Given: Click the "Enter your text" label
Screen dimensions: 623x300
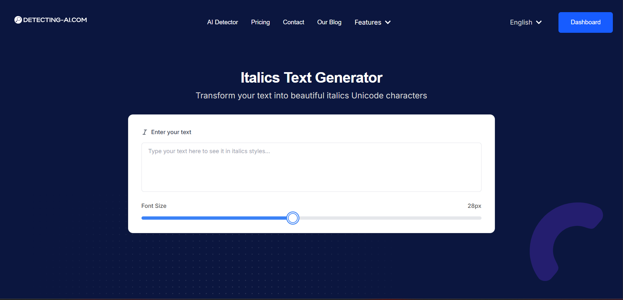Looking at the screenshot, I should 171,132.
